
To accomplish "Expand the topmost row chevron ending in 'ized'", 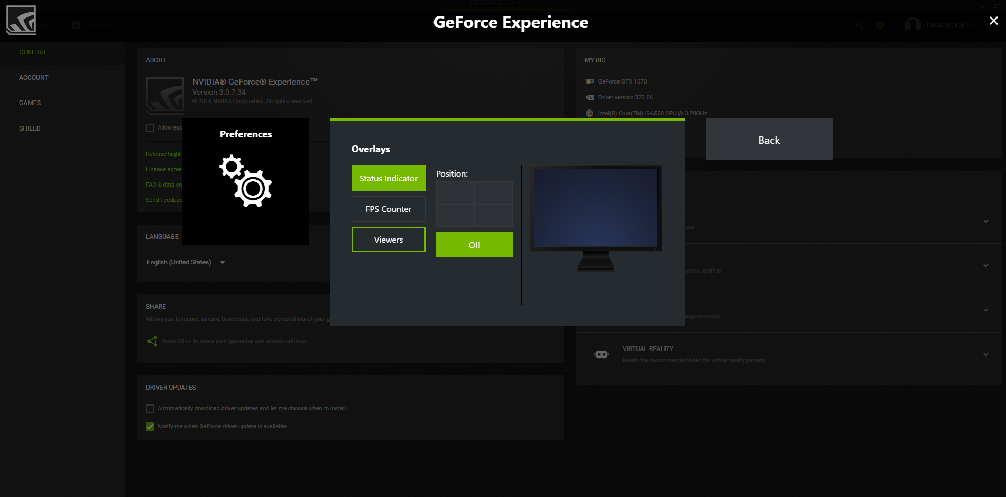I will point(986,221).
